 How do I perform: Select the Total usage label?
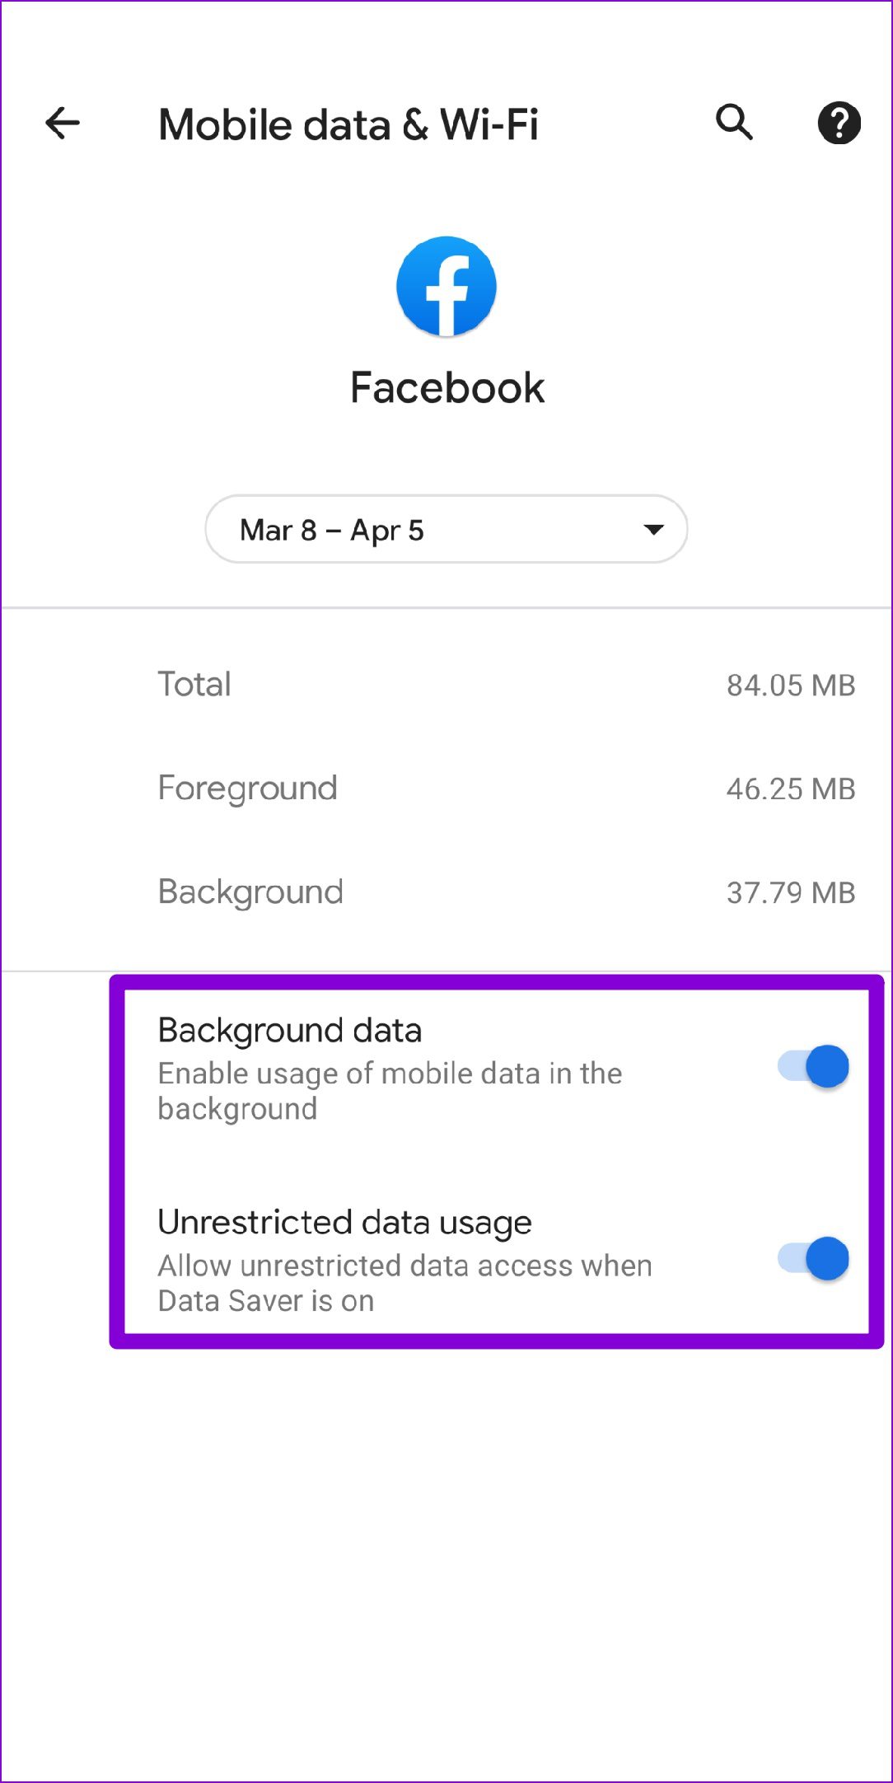[194, 684]
